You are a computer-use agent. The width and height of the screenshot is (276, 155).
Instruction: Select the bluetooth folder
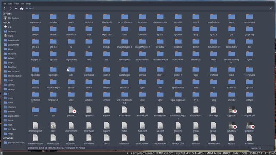point(107,19)
